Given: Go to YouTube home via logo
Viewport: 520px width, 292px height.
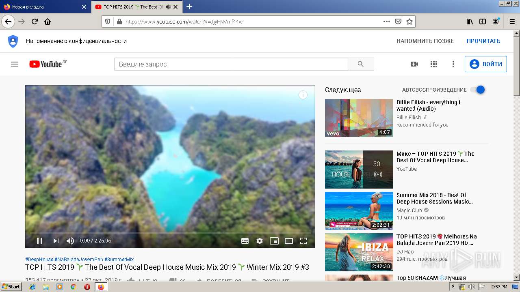Looking at the screenshot, I should pyautogui.click(x=45, y=64).
